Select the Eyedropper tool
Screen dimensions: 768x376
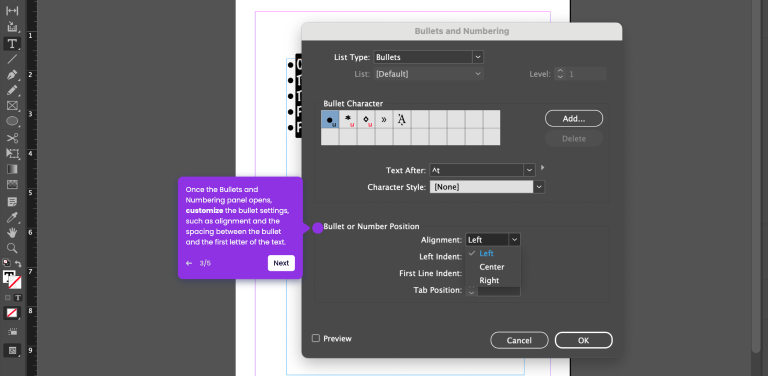(x=12, y=217)
